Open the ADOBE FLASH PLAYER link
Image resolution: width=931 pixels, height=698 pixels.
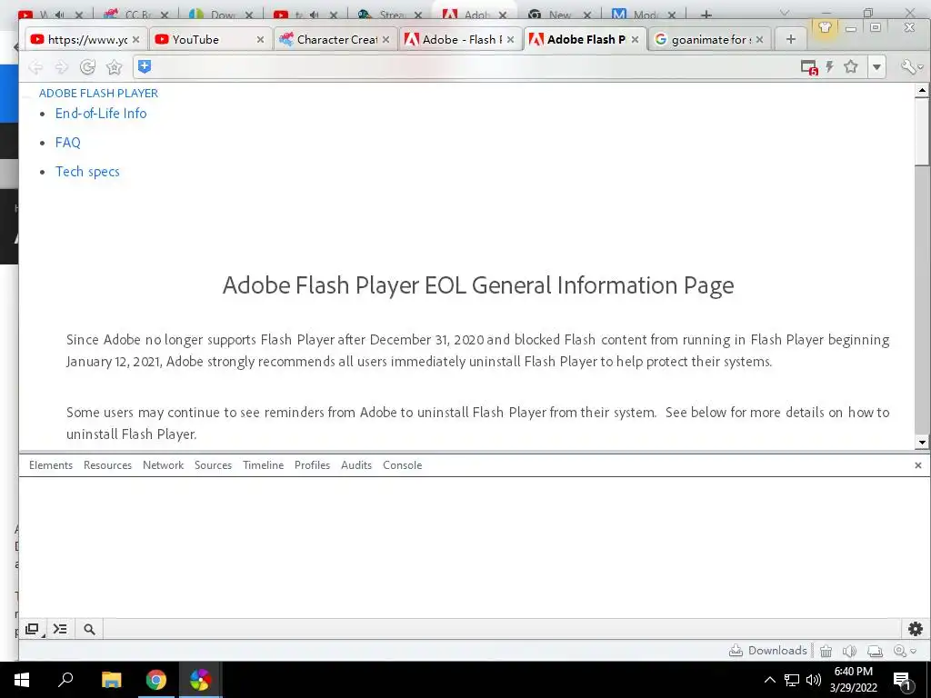(98, 94)
